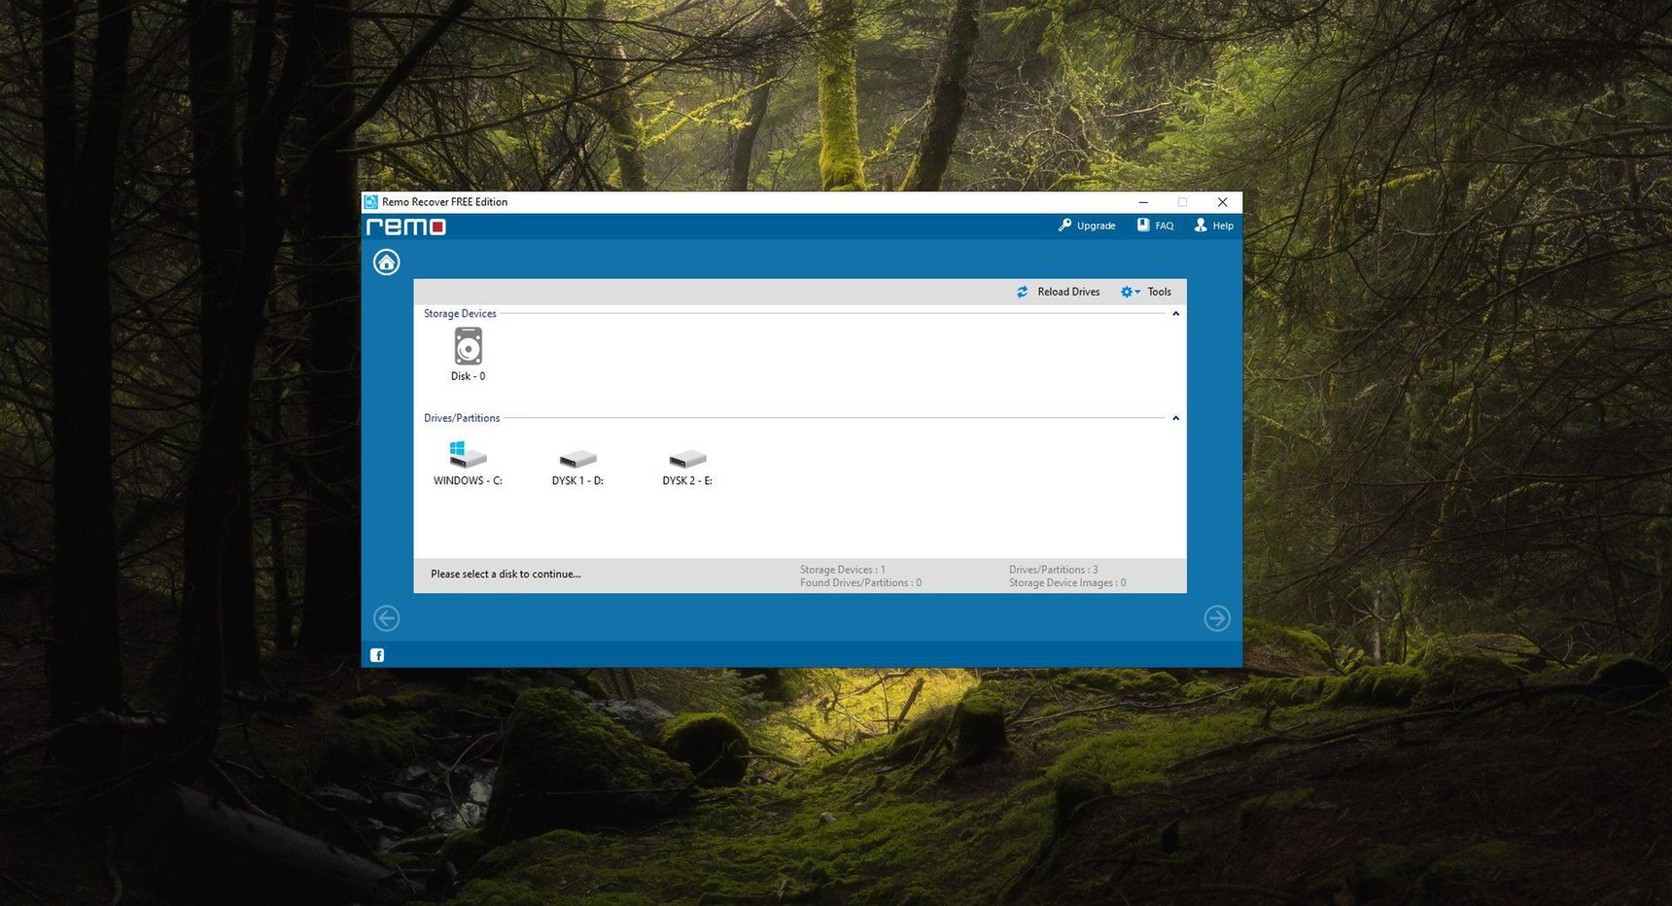The width and height of the screenshot is (1672, 906).
Task: Select the Disk - 0 storage device
Action: (x=468, y=355)
